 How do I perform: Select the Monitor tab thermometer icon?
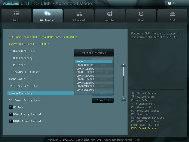[x=110, y=14]
